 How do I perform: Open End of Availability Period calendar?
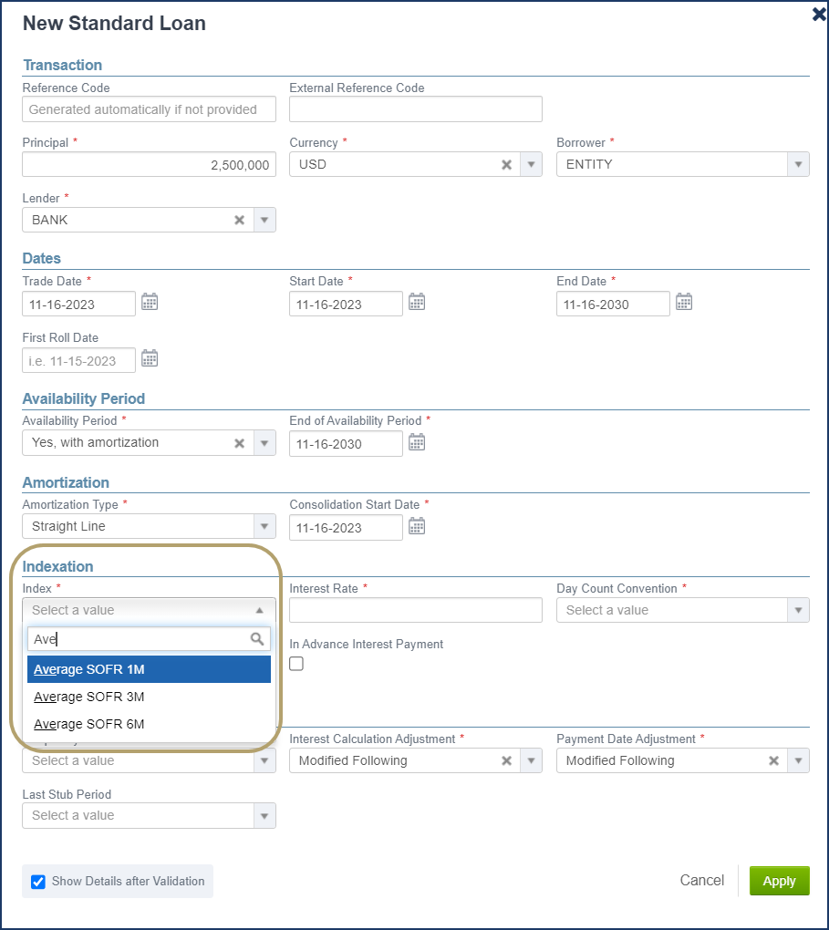417,442
